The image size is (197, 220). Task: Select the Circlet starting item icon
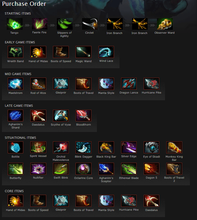click(x=89, y=24)
